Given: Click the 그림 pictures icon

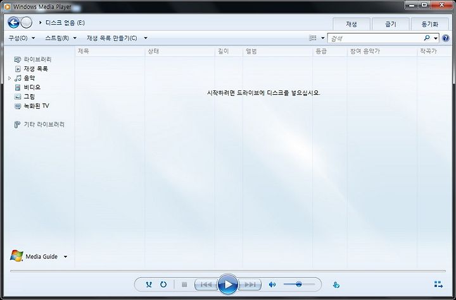Looking at the screenshot, I should 18,97.
